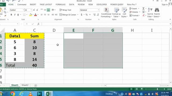172x96 pixels.
Task: Click the Fill down icon
Action: click(x=143, y=12)
